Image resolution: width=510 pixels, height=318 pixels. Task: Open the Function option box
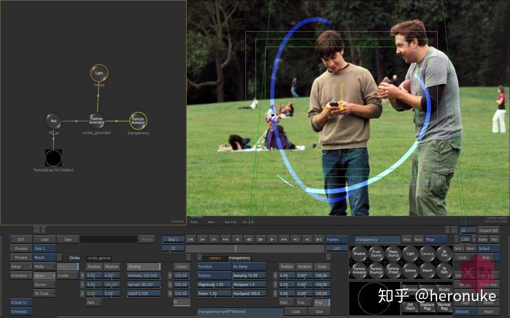point(214,266)
